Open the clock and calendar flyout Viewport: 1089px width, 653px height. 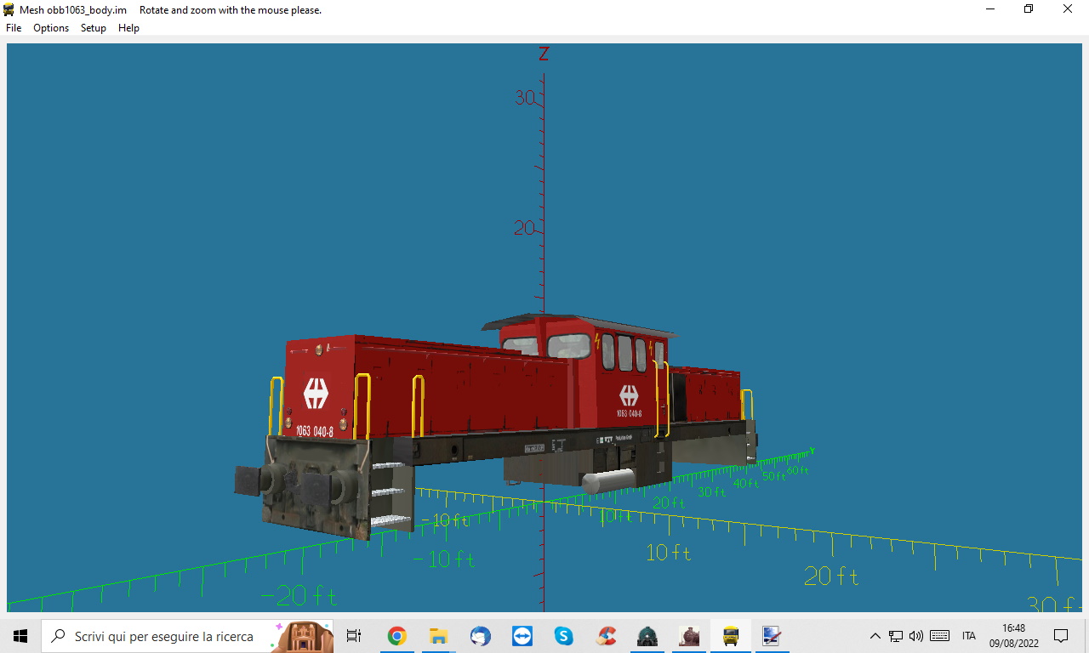[1013, 636]
